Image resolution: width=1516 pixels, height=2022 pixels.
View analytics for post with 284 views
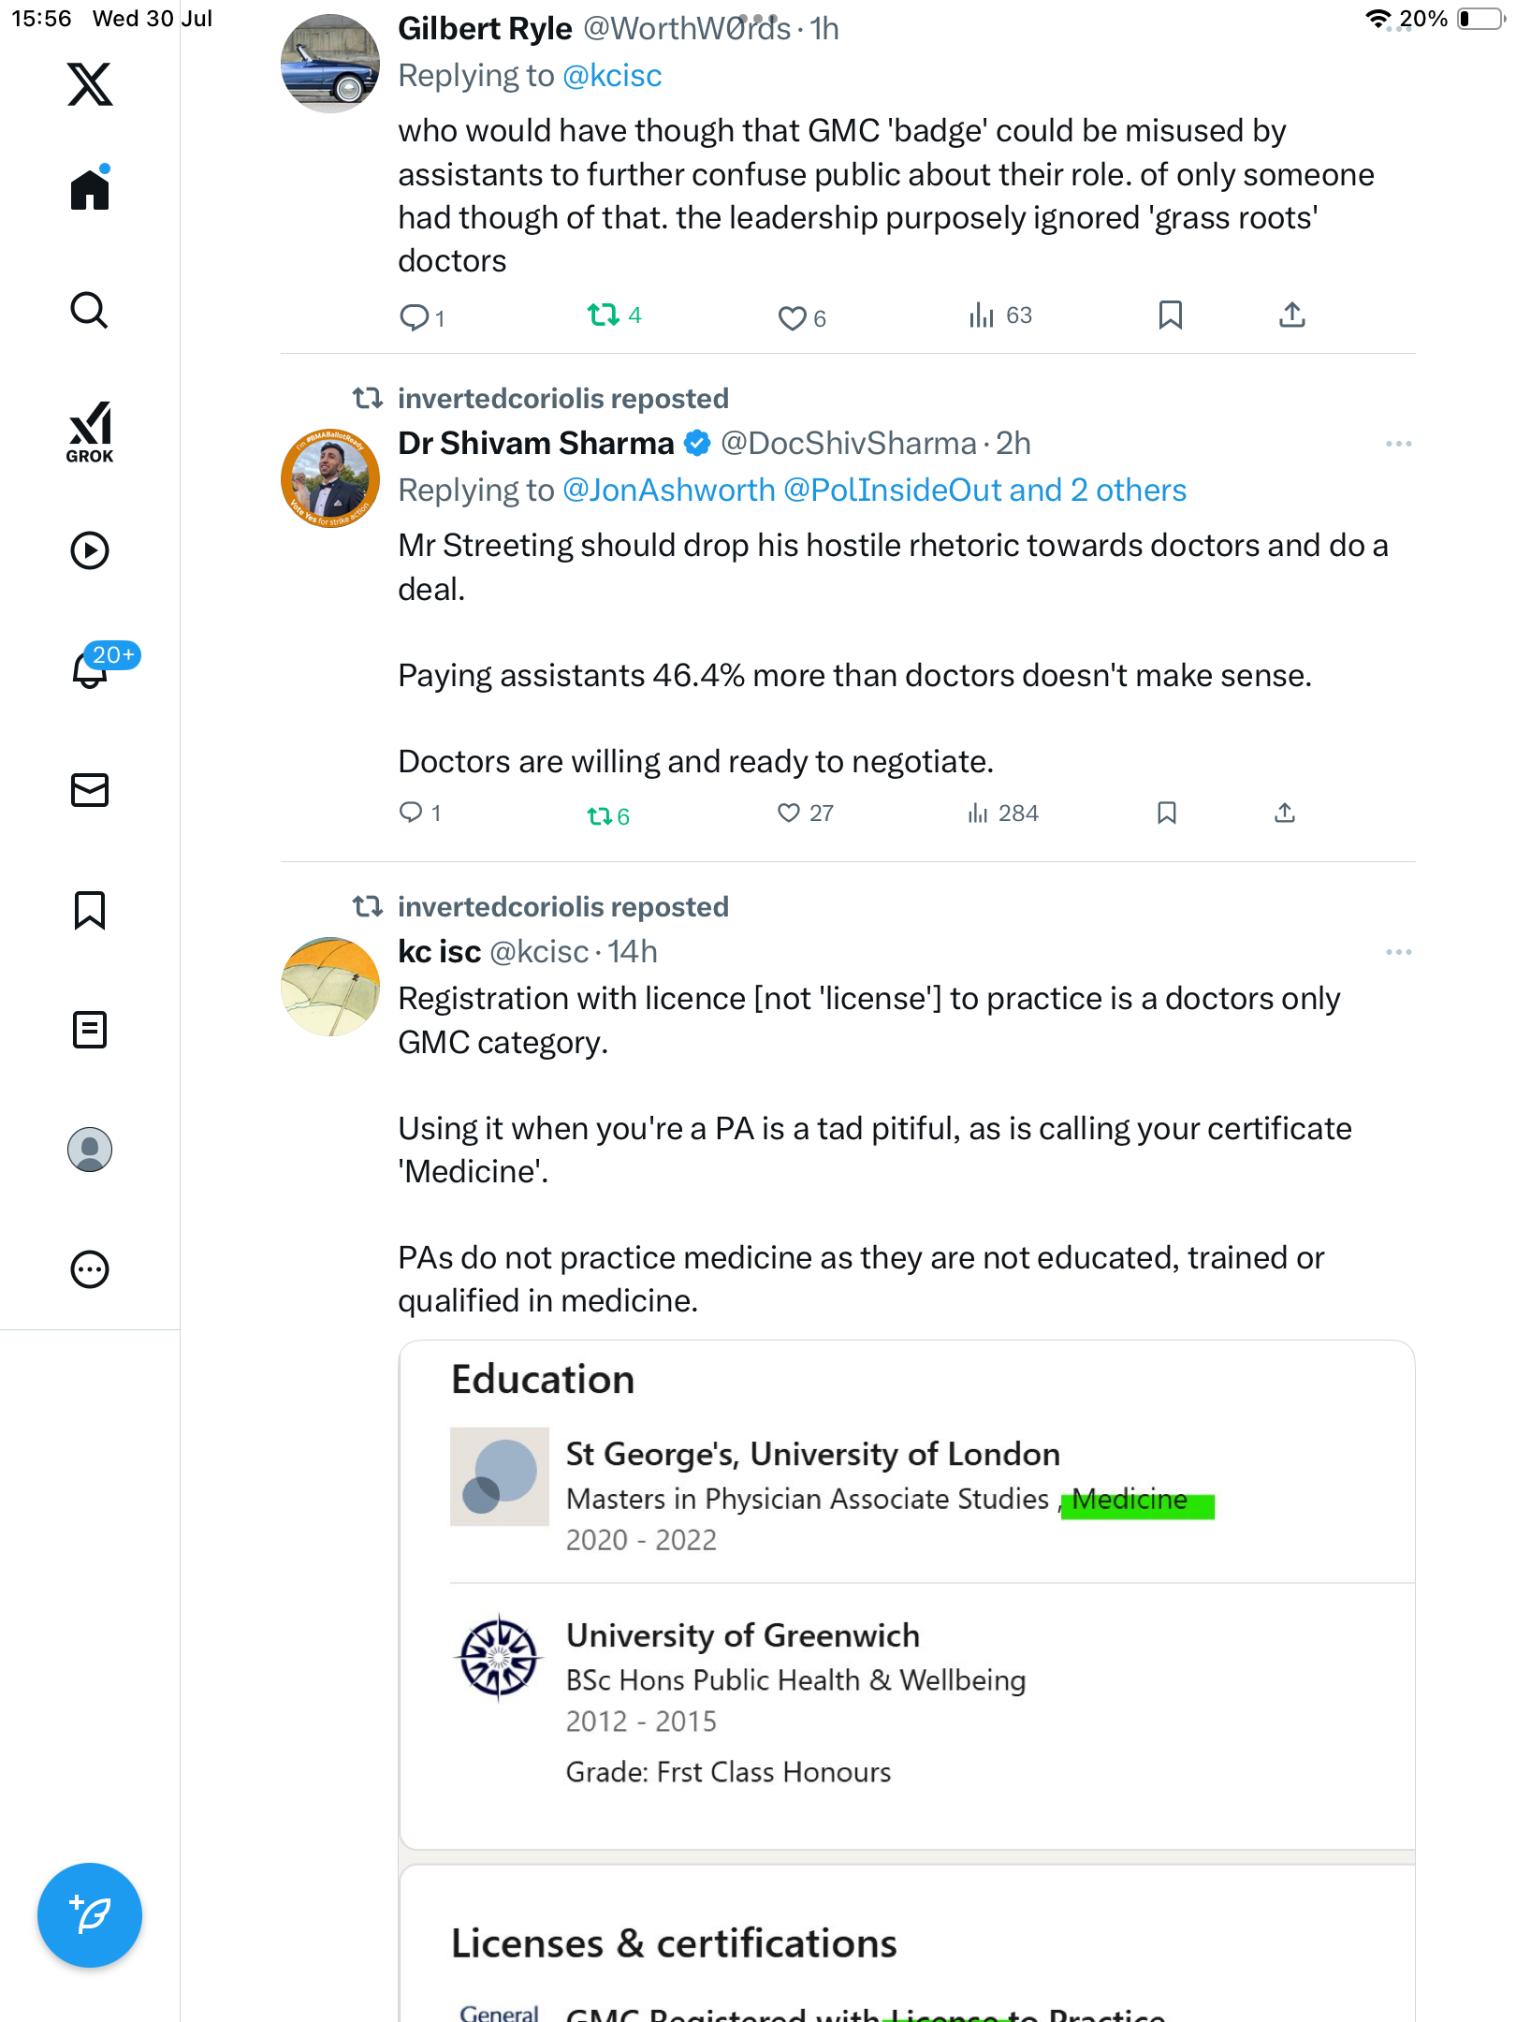click(1002, 813)
